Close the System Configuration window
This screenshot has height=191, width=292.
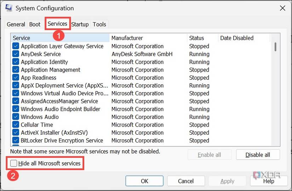pyautogui.click(x=282, y=8)
